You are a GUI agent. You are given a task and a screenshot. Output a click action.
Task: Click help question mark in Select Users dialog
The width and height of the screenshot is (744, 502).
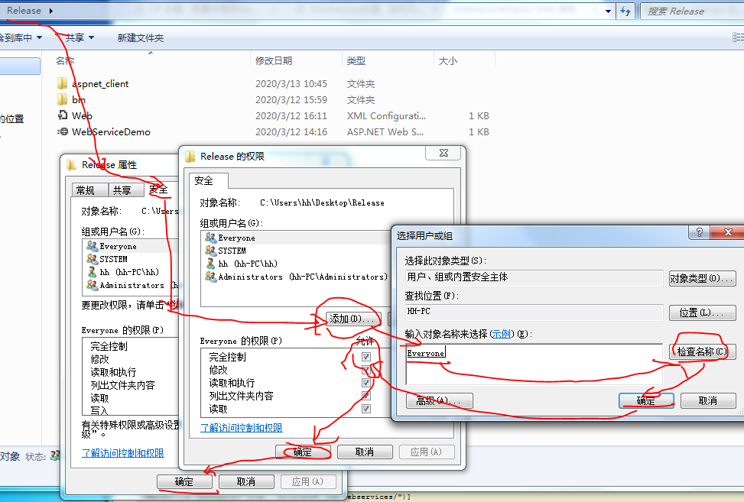click(x=700, y=232)
